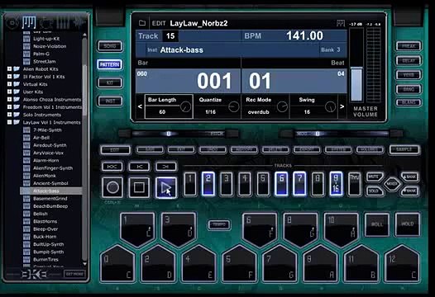
Task: Click the MIXER hexagon button
Action: point(392,184)
